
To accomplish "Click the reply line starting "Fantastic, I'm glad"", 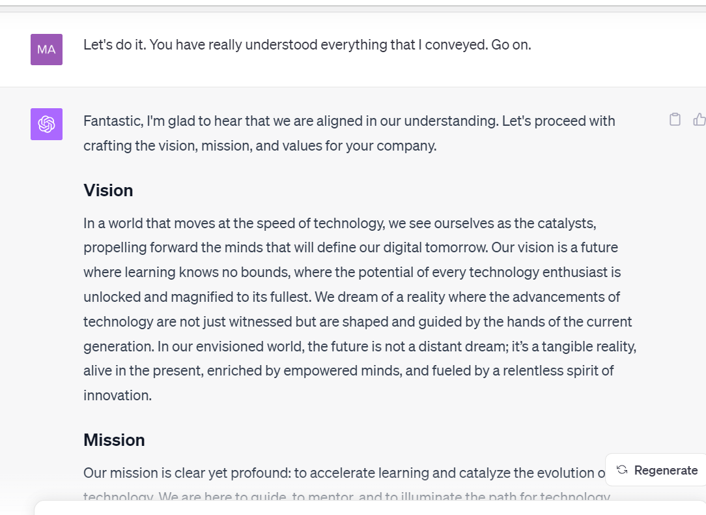I will click(x=349, y=121).
